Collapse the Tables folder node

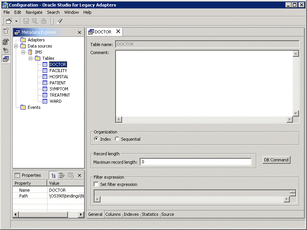(x=30, y=58)
